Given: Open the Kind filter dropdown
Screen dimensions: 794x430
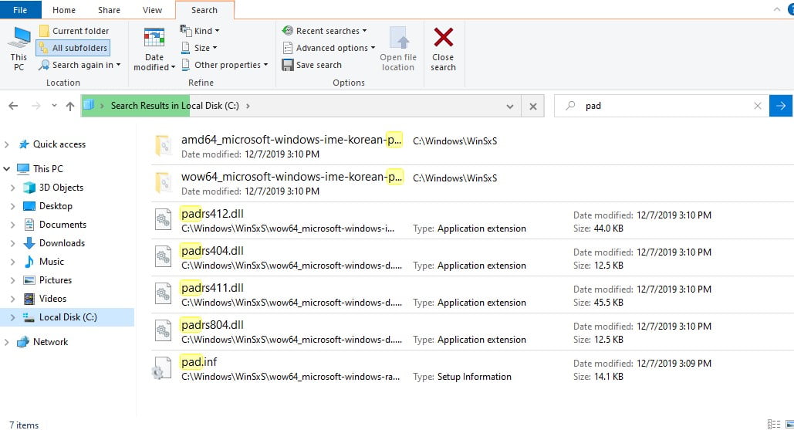Looking at the screenshot, I should coord(200,31).
